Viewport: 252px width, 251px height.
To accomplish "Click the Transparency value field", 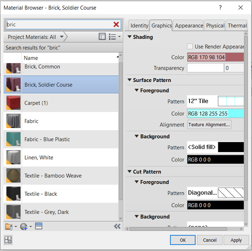I will coord(234,68).
